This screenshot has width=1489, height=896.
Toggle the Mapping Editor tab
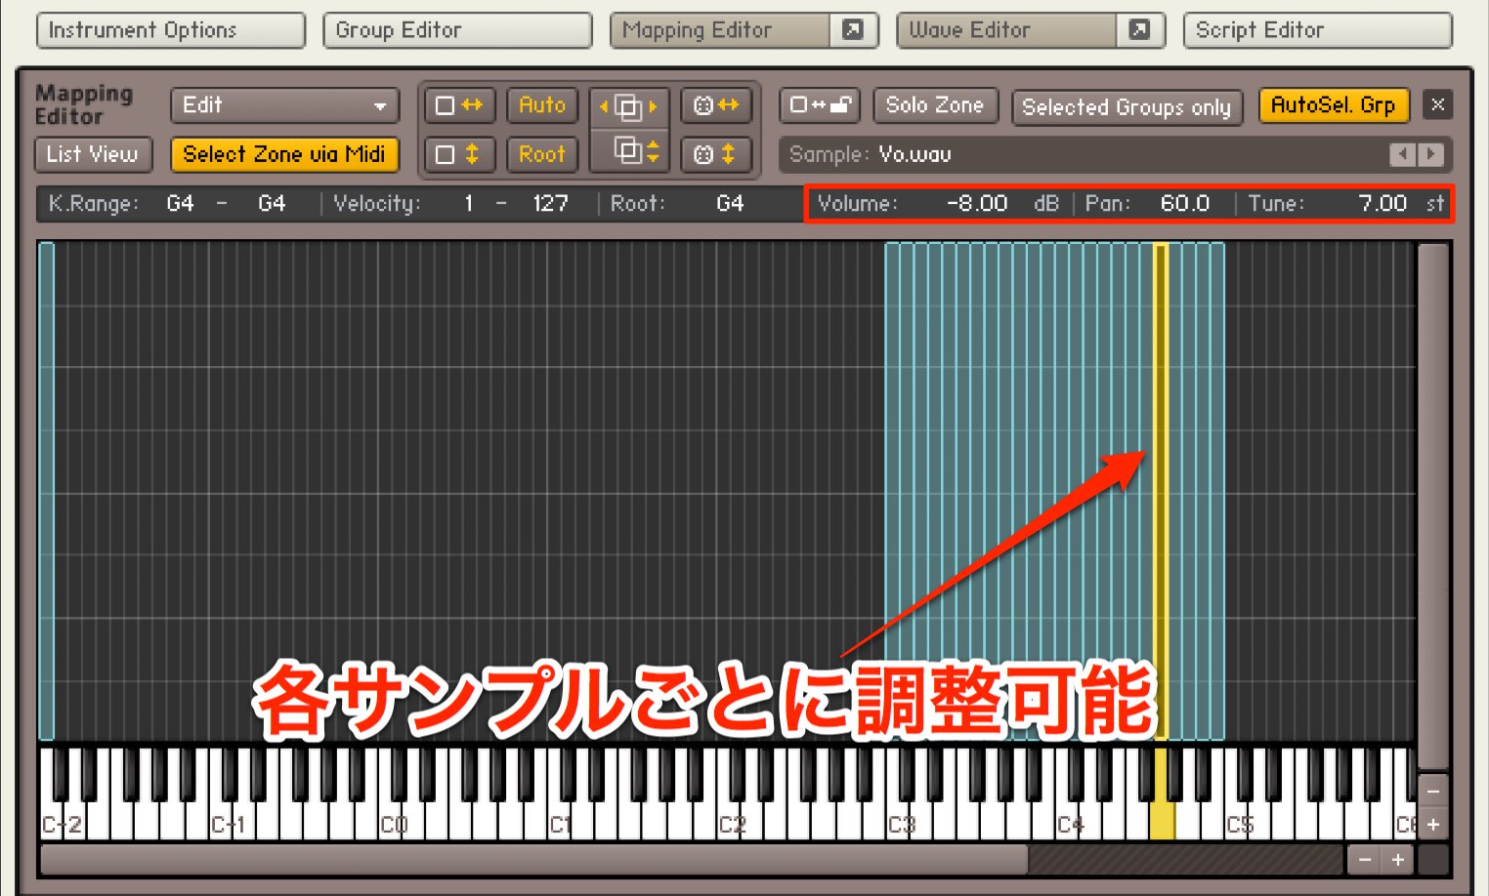[720, 30]
